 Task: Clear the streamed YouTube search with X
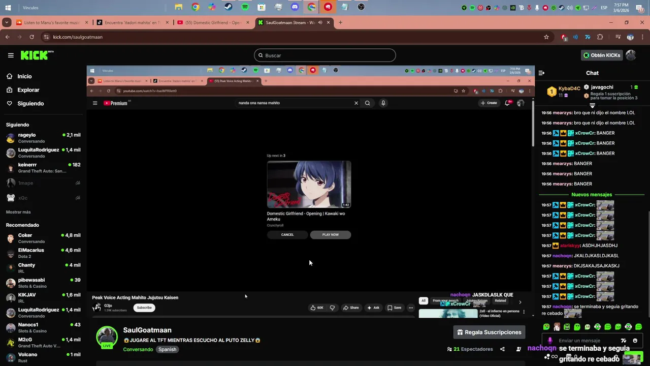[x=356, y=103]
